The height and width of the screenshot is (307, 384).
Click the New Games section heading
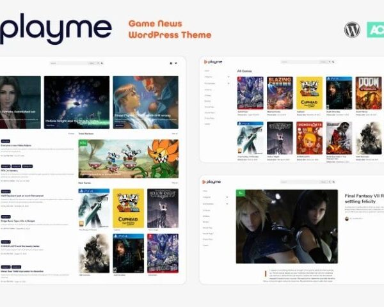click(x=84, y=183)
